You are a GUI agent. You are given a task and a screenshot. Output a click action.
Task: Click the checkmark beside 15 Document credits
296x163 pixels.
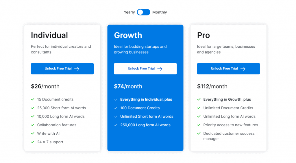33,99
